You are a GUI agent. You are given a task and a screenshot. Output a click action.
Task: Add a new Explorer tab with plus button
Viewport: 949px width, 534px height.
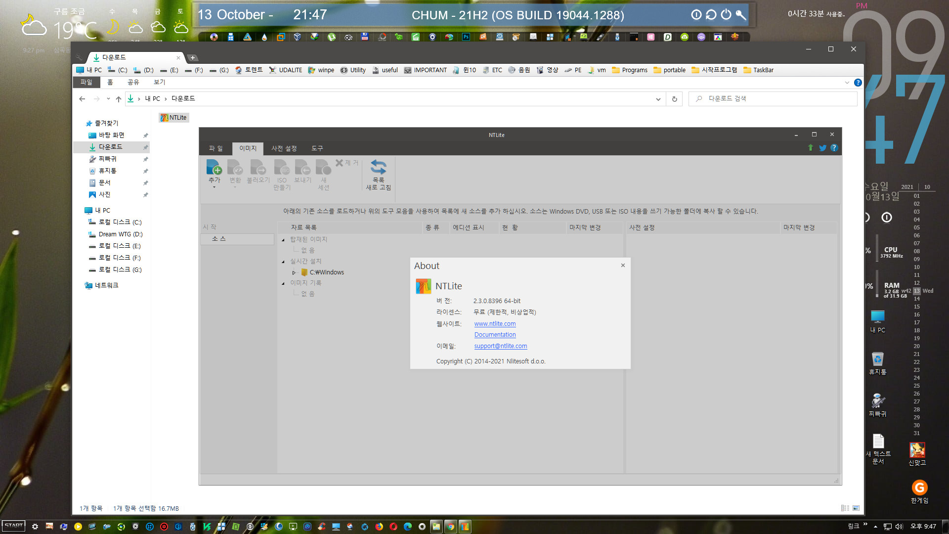(193, 58)
